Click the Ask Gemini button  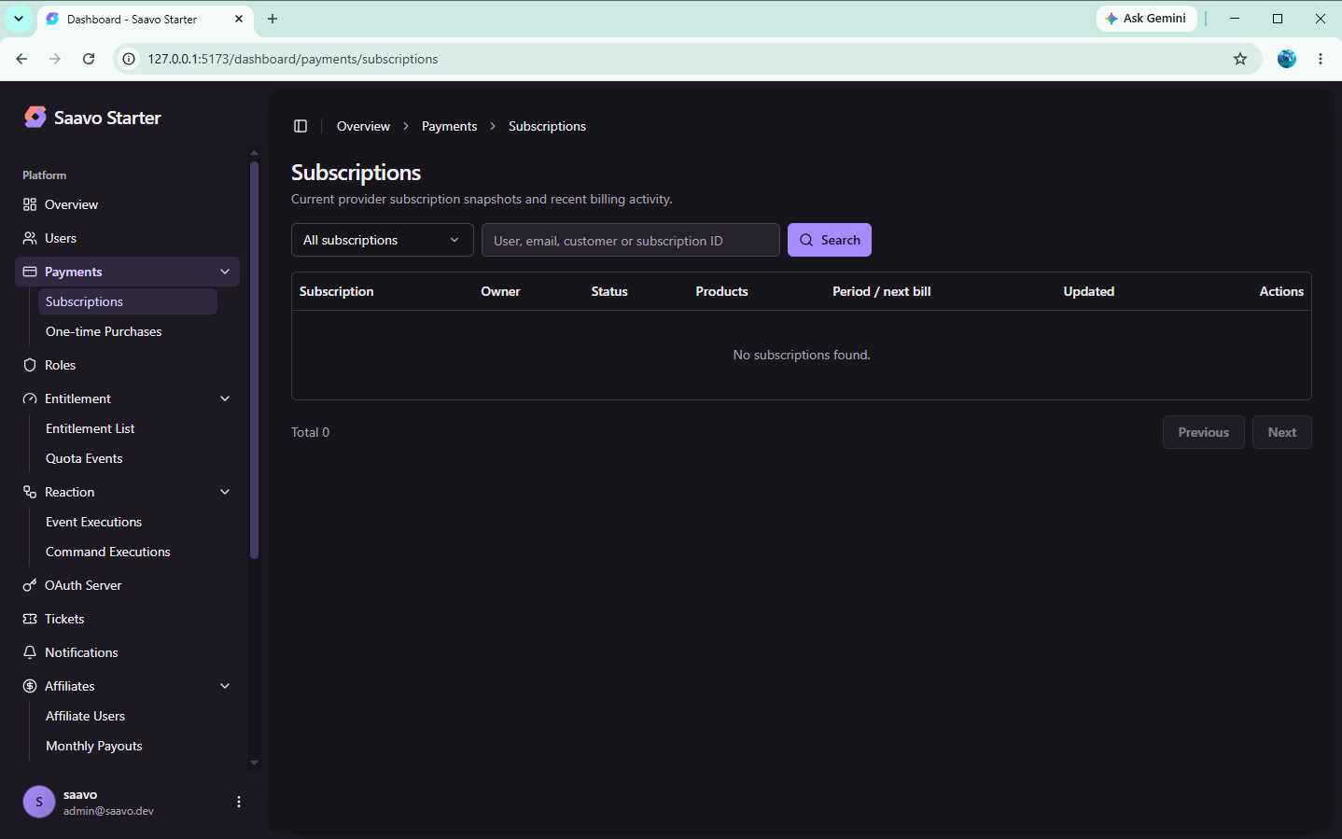pyautogui.click(x=1146, y=19)
